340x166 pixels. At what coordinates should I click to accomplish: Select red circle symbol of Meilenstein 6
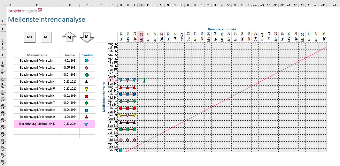87,96
